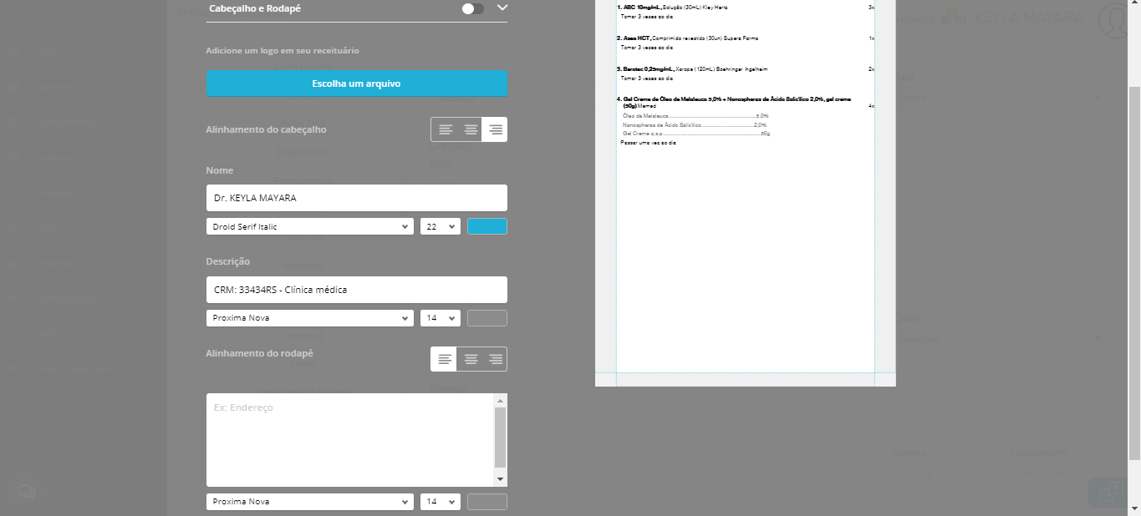Edit the Descrição field with CRM text
This screenshot has height=516, width=1141.
(x=357, y=290)
